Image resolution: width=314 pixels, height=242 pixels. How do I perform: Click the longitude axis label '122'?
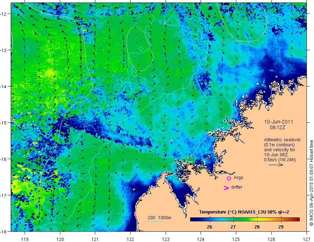(x=130, y=239)
